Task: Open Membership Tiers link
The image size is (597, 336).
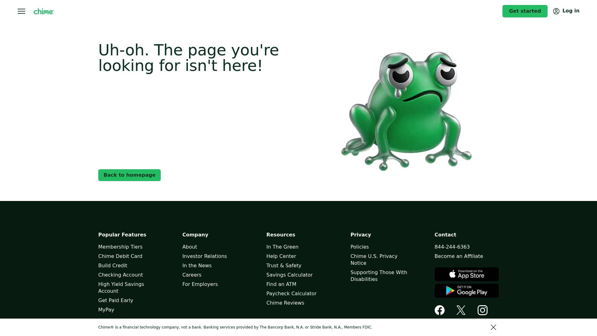Action: click(120, 247)
